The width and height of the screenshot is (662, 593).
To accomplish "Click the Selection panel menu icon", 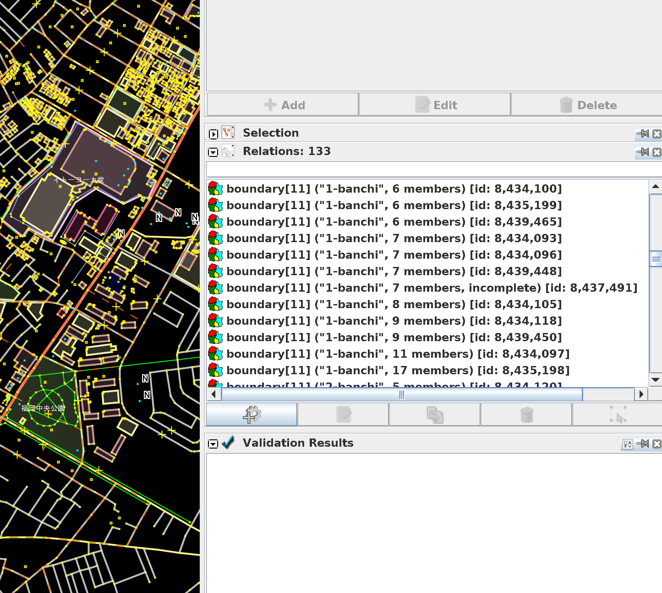I will [228, 133].
